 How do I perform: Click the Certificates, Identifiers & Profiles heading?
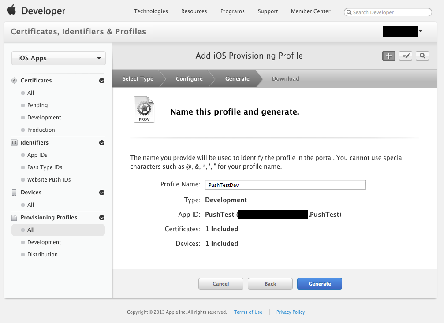(78, 31)
